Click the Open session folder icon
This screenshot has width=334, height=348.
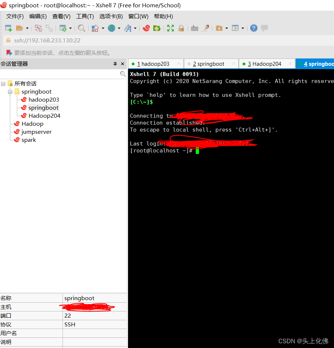(19, 28)
